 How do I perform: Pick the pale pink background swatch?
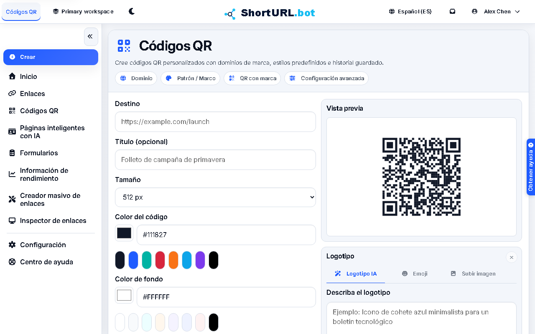click(x=200, y=322)
